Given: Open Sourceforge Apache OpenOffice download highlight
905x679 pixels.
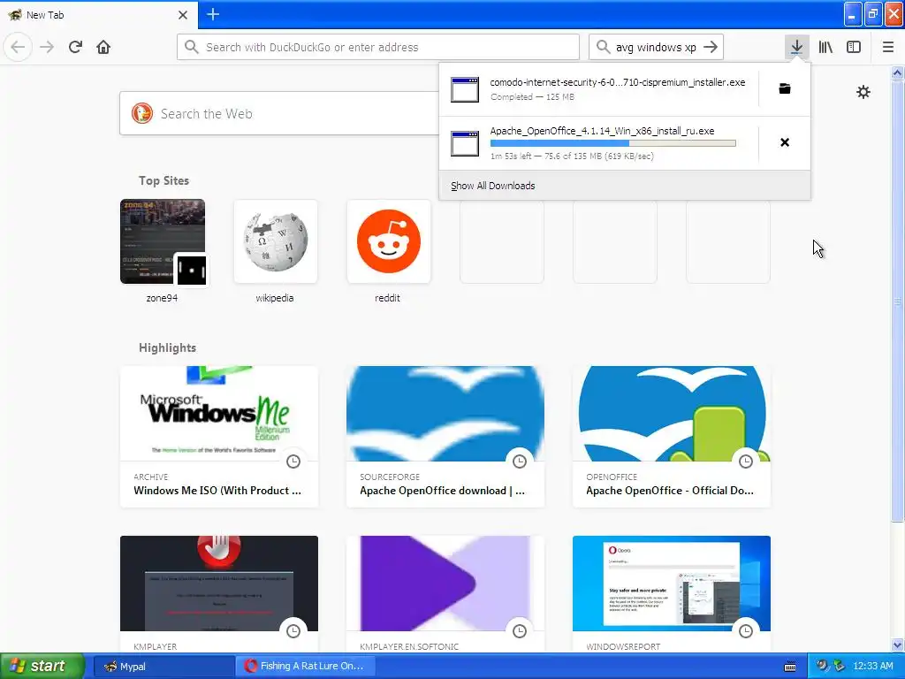Looking at the screenshot, I should 445,437.
